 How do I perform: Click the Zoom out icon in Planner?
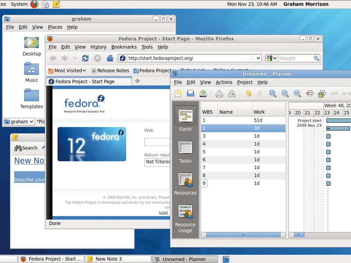tap(297, 93)
